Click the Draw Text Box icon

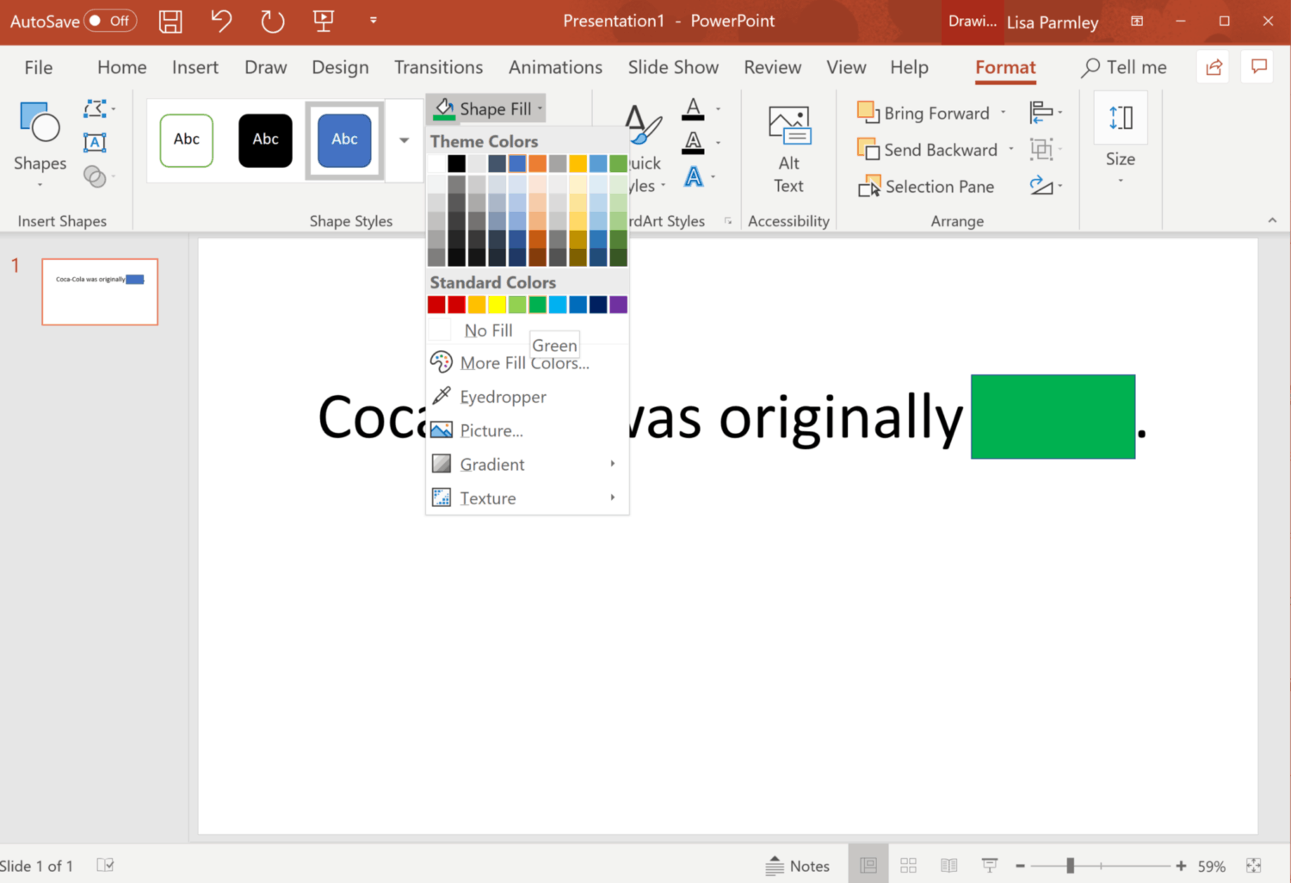(x=95, y=142)
